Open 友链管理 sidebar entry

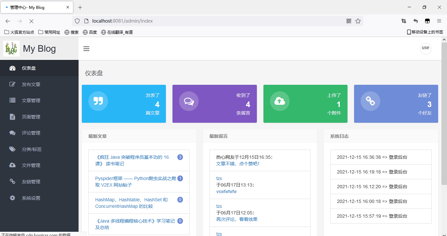[x=39, y=182]
